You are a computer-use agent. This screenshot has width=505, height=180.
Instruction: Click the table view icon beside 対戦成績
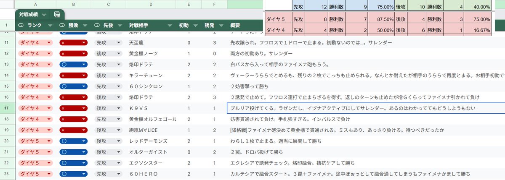57,15
